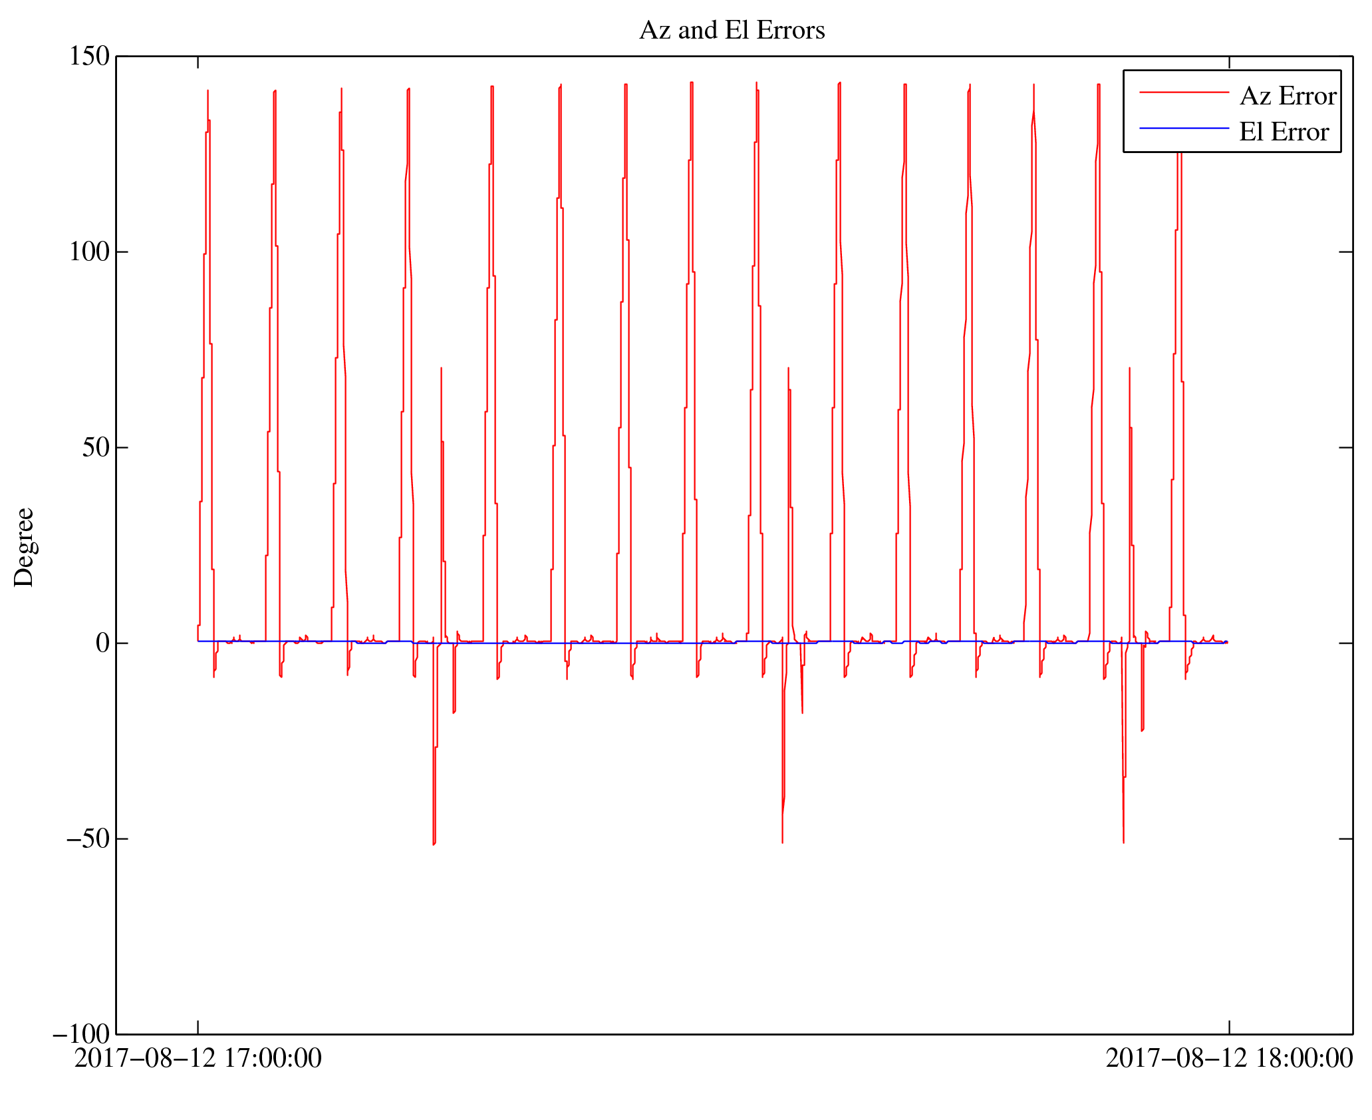Click the y-axis tick label −50

88,839
